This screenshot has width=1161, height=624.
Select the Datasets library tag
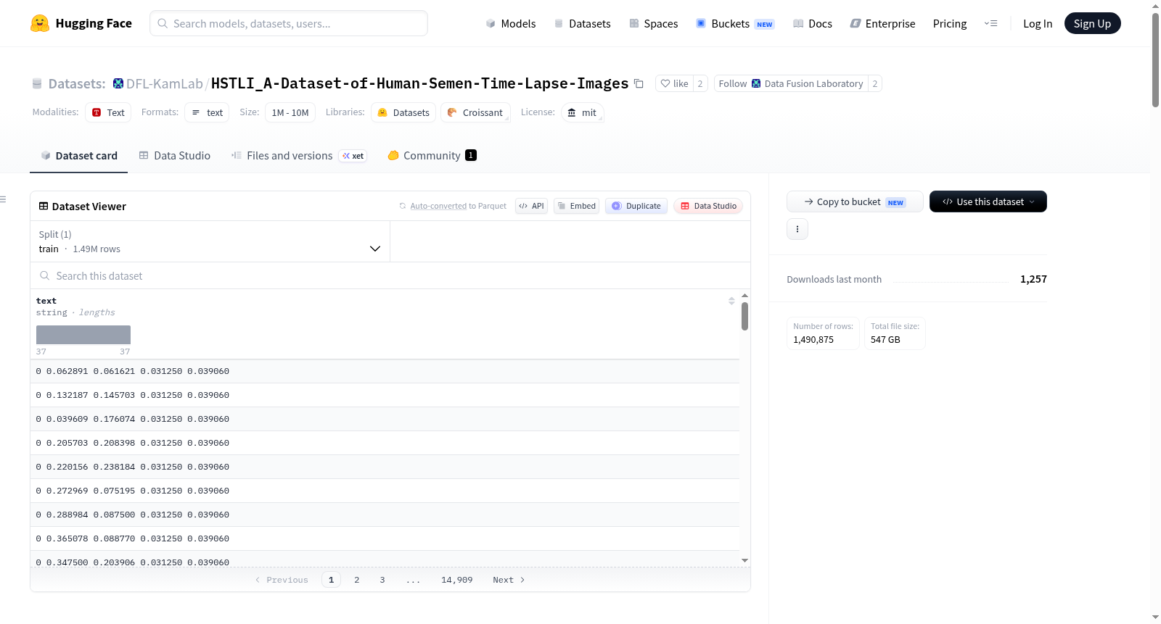[x=403, y=112]
